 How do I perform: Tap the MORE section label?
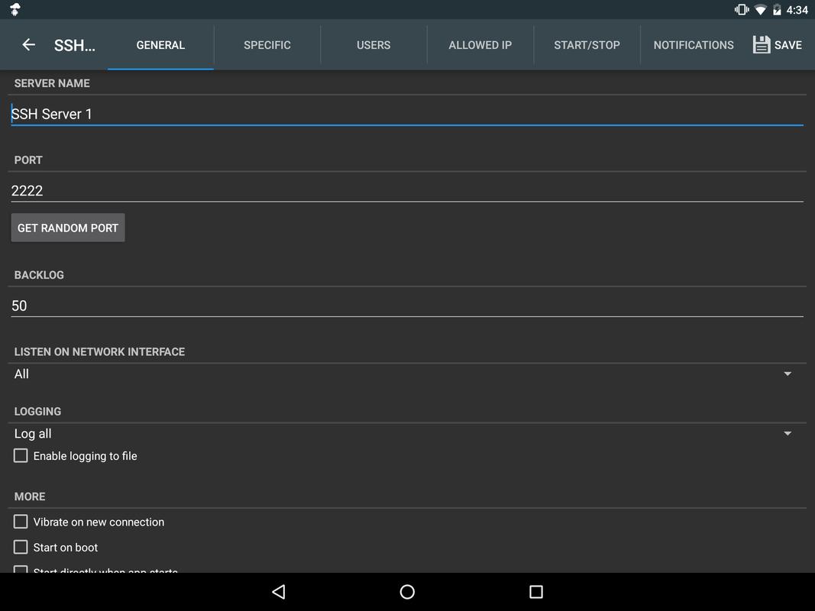pos(30,496)
